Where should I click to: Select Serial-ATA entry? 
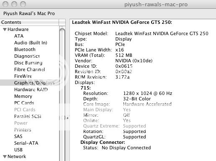(26, 143)
